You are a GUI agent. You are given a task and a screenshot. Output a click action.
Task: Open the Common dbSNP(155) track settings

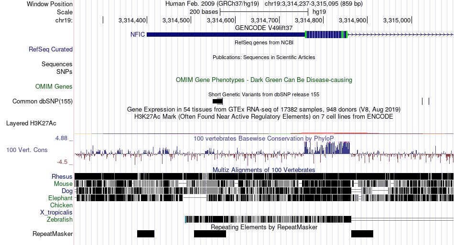pyautogui.click(x=43, y=102)
